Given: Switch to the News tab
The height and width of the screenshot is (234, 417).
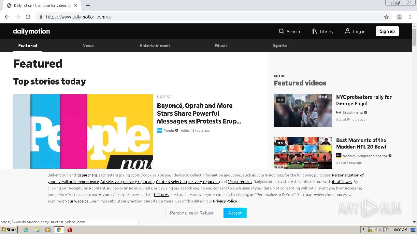Looking at the screenshot, I should coord(88,45).
